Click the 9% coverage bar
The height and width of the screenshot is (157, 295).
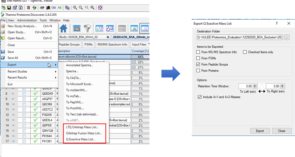140,136
